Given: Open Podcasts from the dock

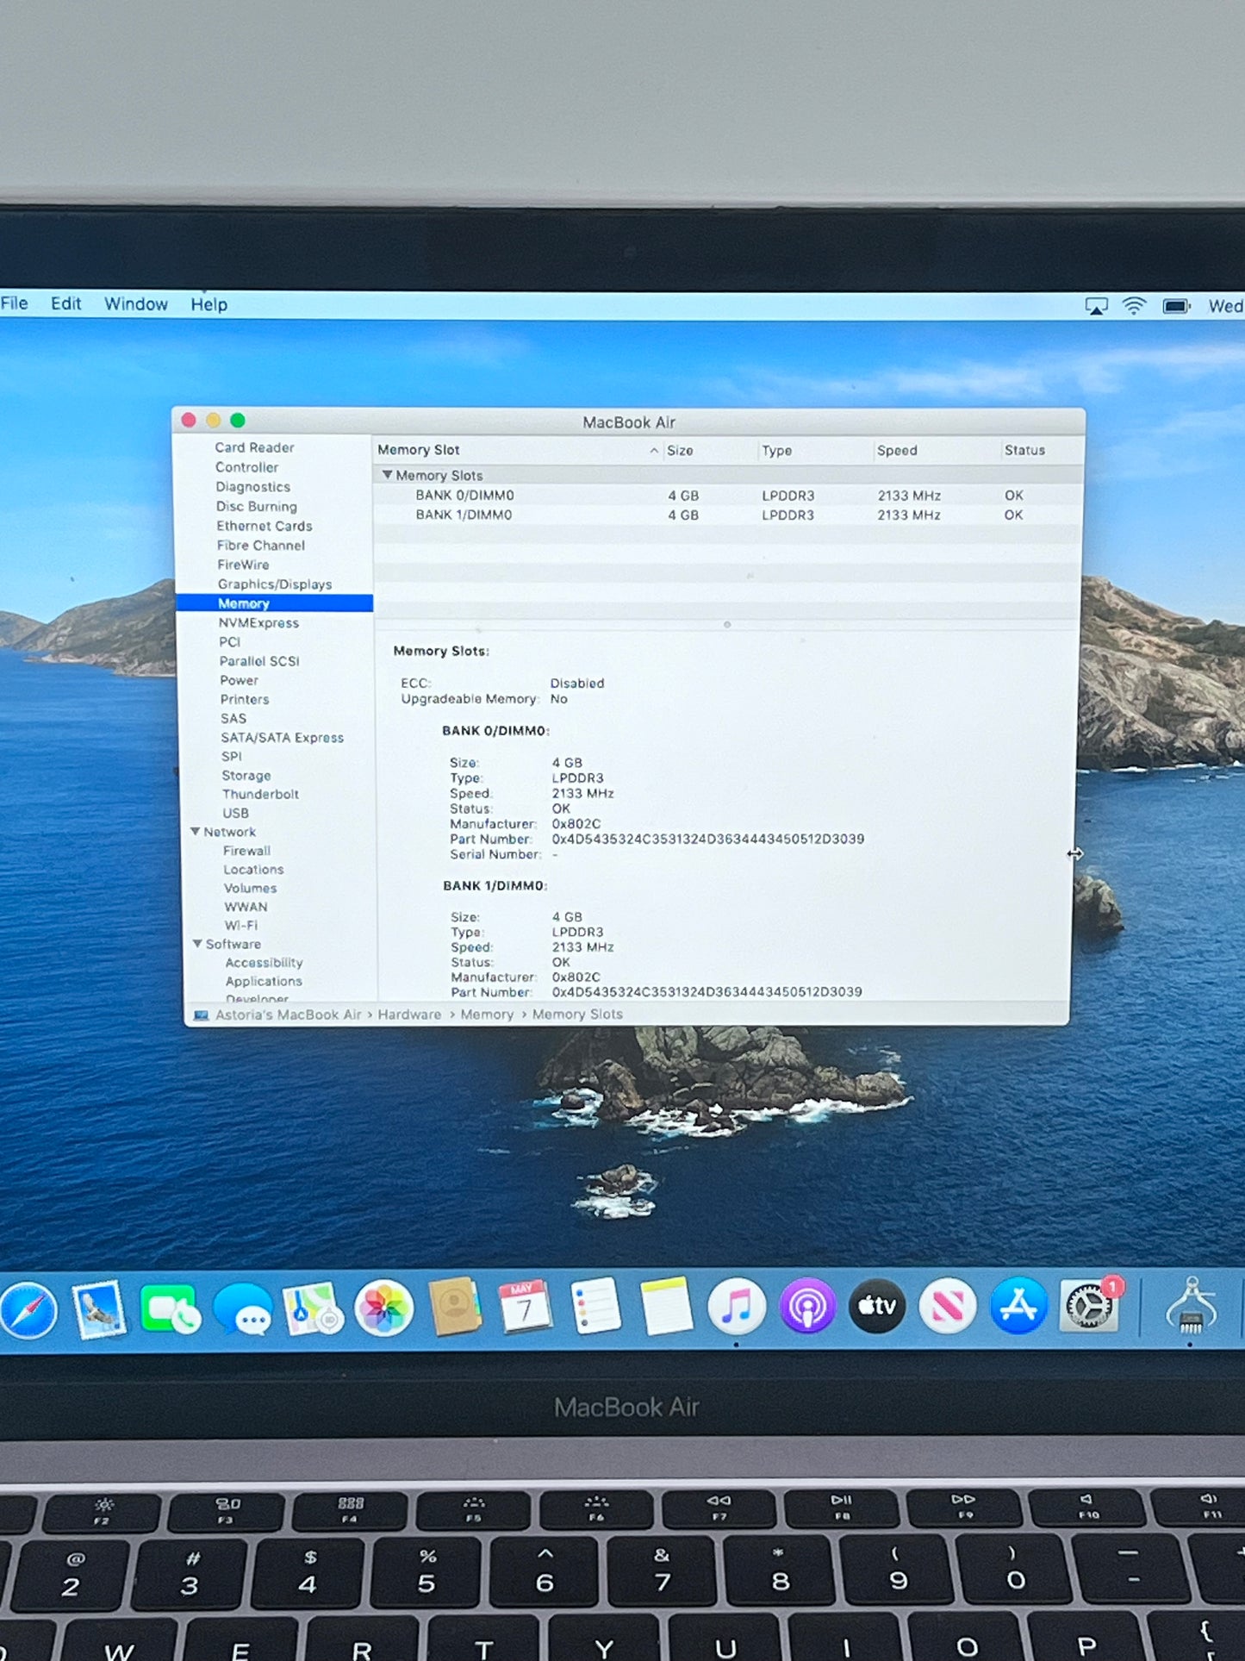Looking at the screenshot, I should pyautogui.click(x=807, y=1306).
